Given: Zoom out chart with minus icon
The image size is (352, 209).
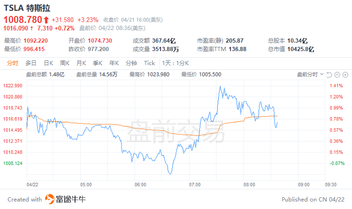Looking at the screenshot, I should (337, 75).
